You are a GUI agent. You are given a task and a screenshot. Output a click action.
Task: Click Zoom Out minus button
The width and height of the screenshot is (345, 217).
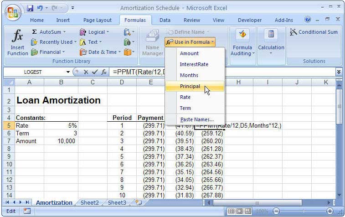(x=276, y=212)
